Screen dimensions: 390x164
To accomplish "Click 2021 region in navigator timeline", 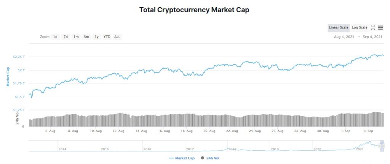I will [x=360, y=149].
